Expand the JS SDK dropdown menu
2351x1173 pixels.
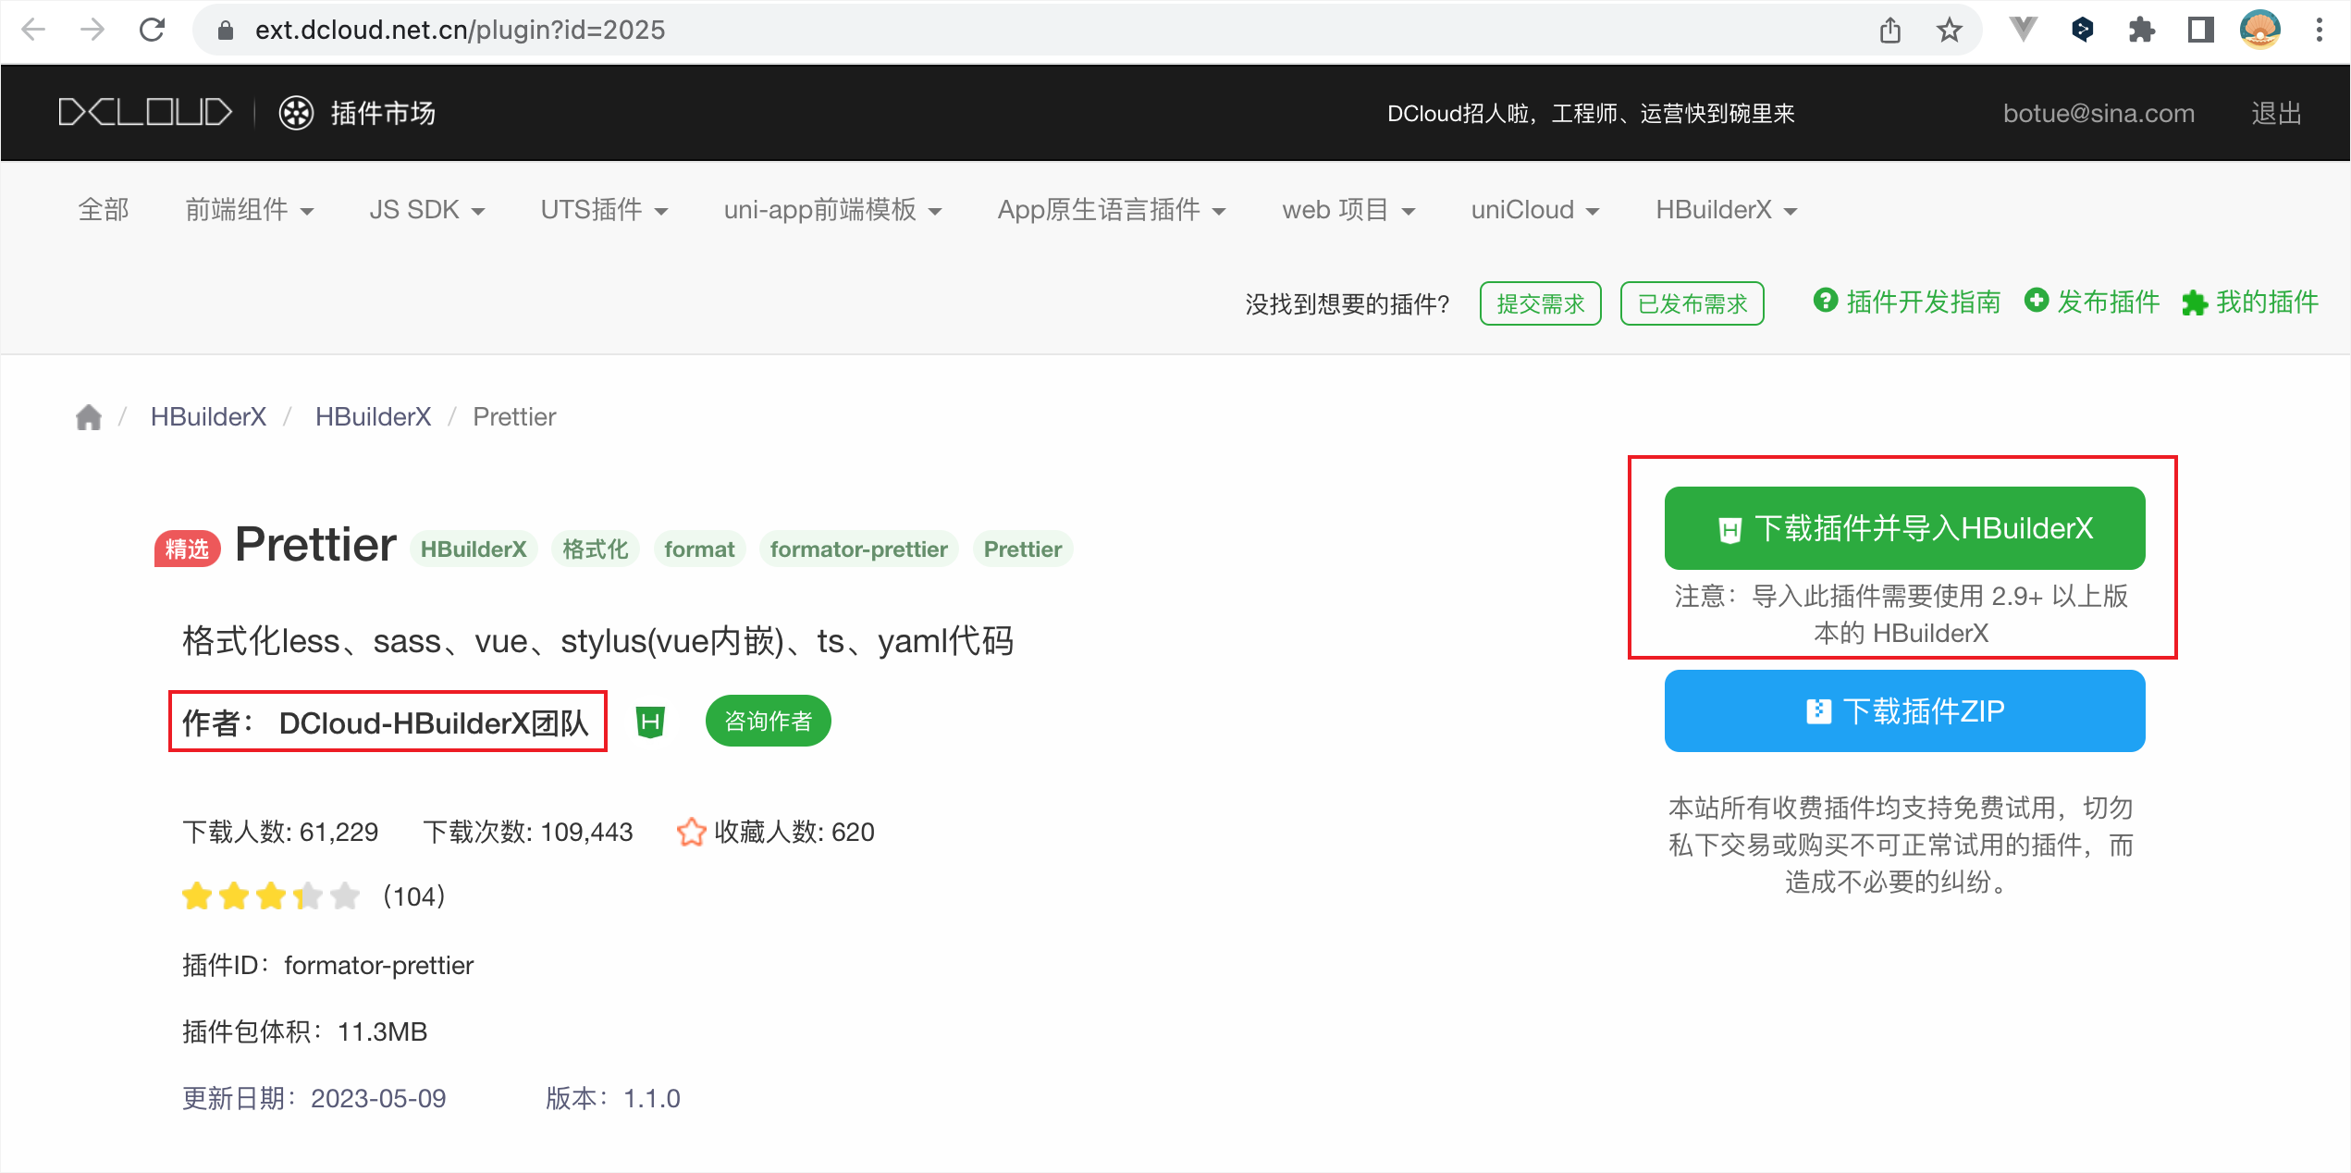pyautogui.click(x=426, y=210)
